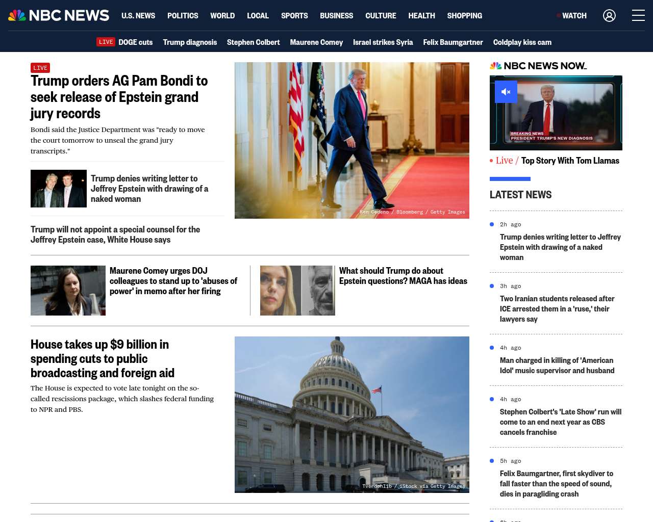The width and height of the screenshot is (653, 522).
Task: Click the NBC News Now logo heading
Action: (538, 66)
